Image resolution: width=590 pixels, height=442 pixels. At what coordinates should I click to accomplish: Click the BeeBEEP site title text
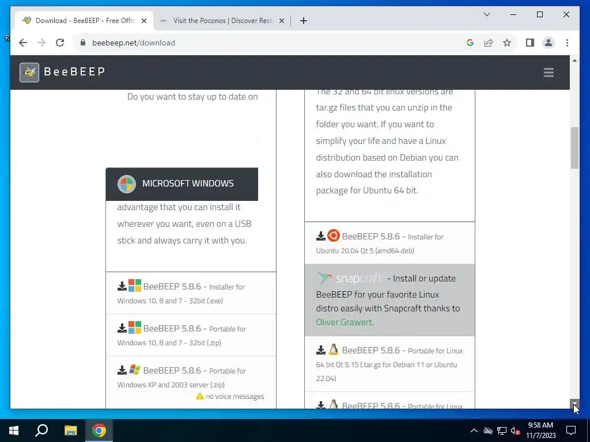pyautogui.click(x=74, y=71)
